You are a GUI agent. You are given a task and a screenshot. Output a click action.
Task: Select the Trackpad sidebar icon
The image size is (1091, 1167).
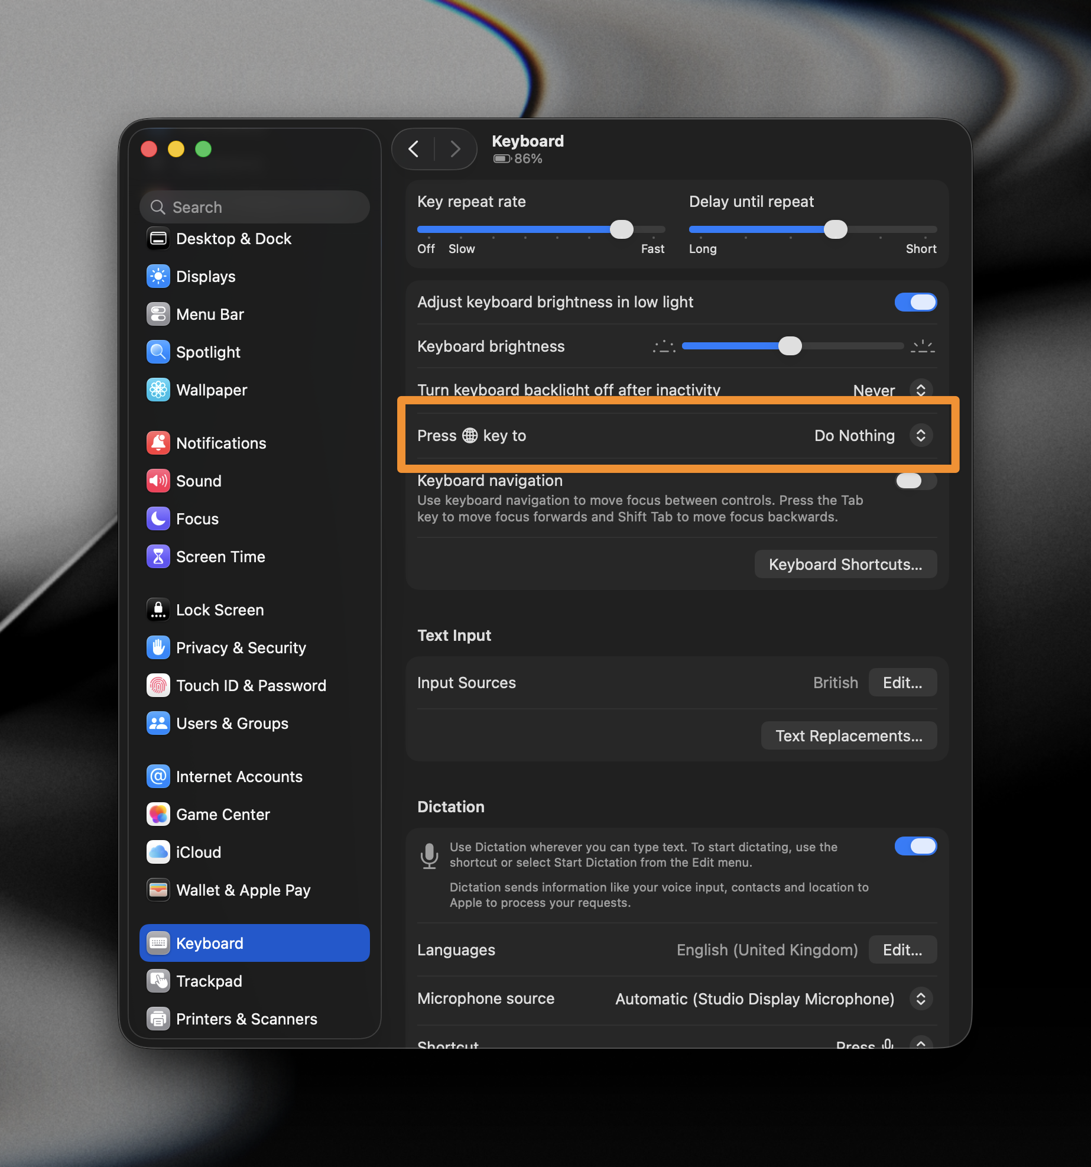click(x=158, y=981)
